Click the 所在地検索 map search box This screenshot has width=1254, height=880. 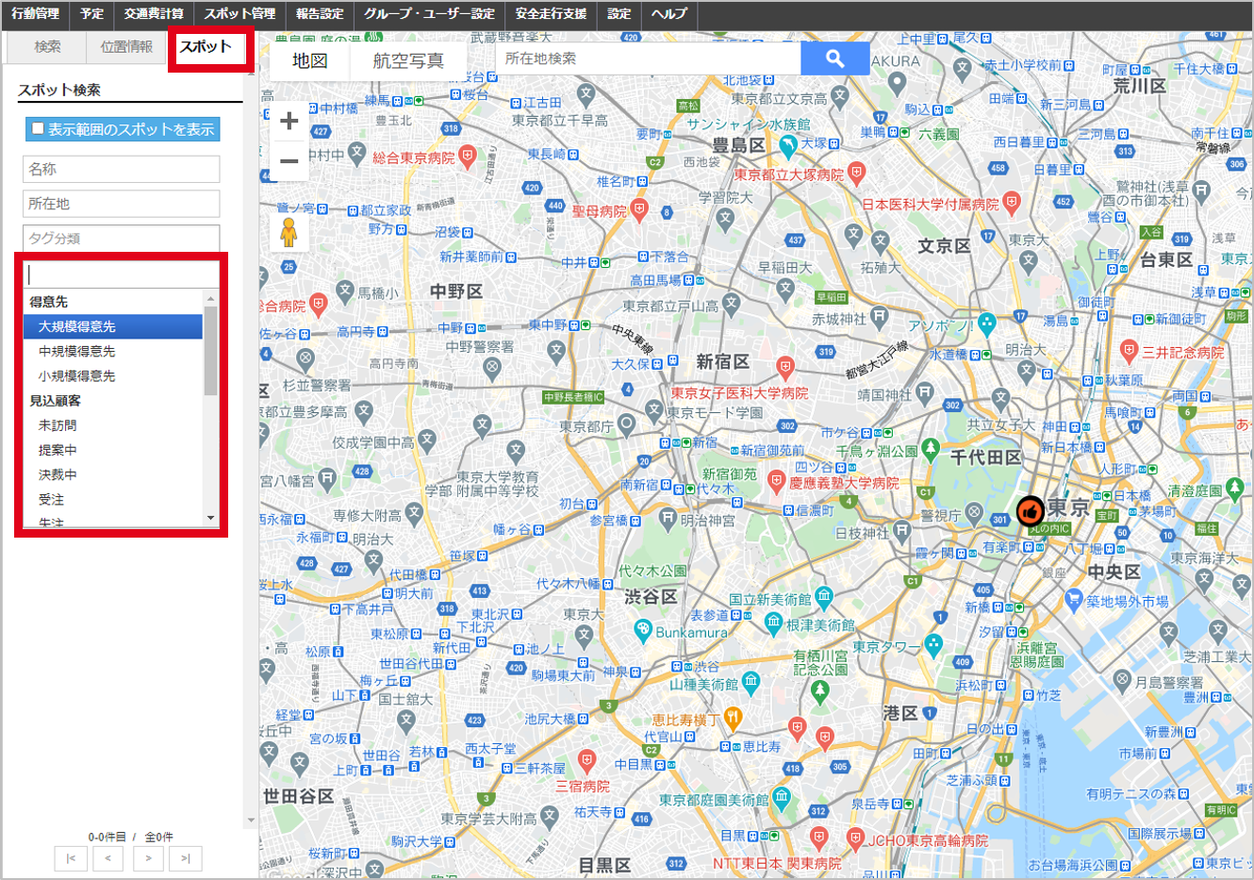pyautogui.click(x=648, y=58)
